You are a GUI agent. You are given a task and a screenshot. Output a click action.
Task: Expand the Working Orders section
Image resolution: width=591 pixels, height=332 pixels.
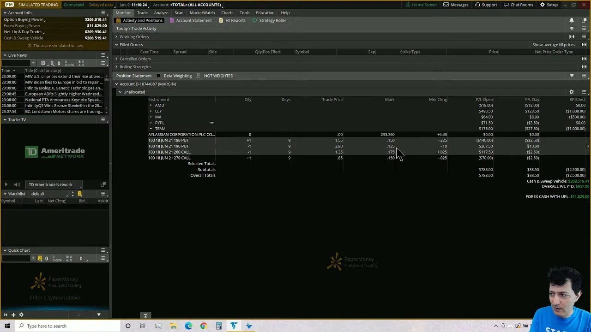click(x=116, y=36)
